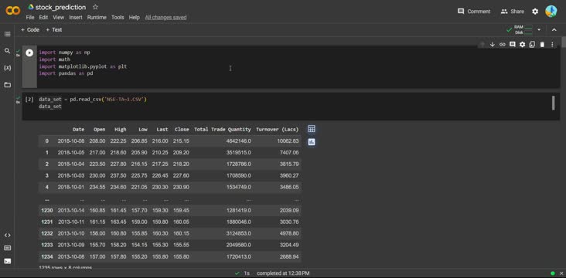Viewport: 566px width, 278px height.
Task: Convert dataframe to interactive table
Action: [x=312, y=129]
